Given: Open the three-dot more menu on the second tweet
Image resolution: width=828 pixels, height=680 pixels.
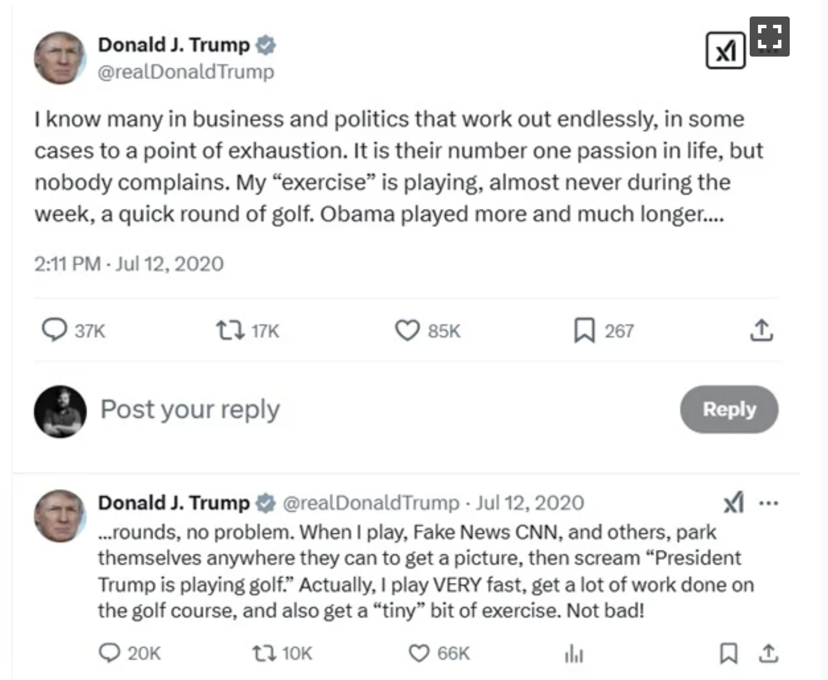Looking at the screenshot, I should [769, 503].
